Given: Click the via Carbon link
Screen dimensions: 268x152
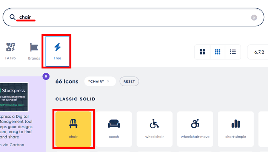Looking at the screenshot, I should coord(12,145).
